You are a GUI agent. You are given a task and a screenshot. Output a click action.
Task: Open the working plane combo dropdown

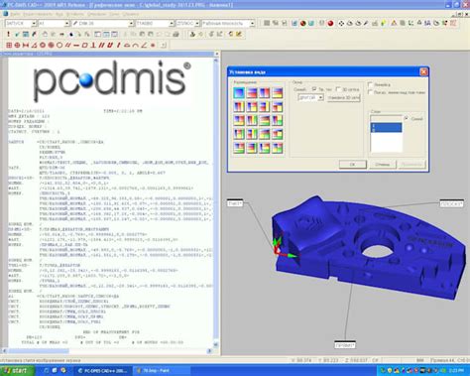point(252,24)
